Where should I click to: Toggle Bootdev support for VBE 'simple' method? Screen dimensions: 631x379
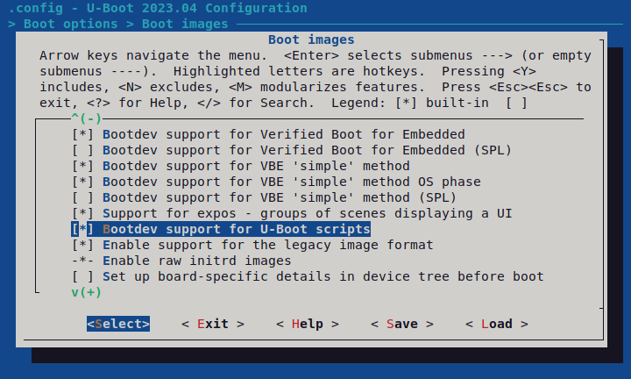coord(241,166)
